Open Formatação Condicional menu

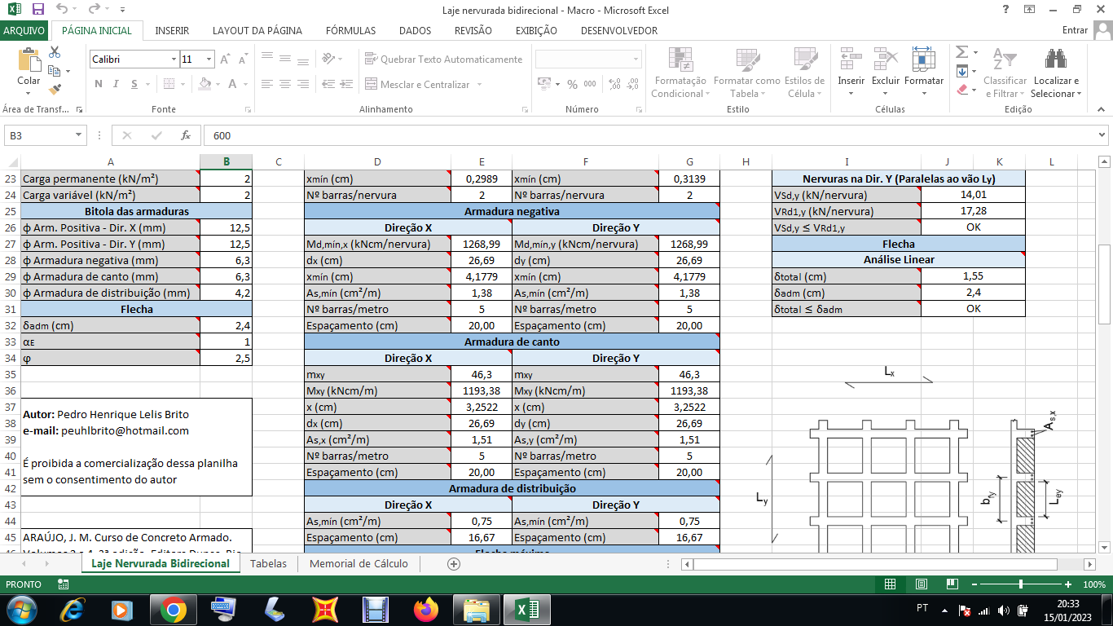(679, 73)
